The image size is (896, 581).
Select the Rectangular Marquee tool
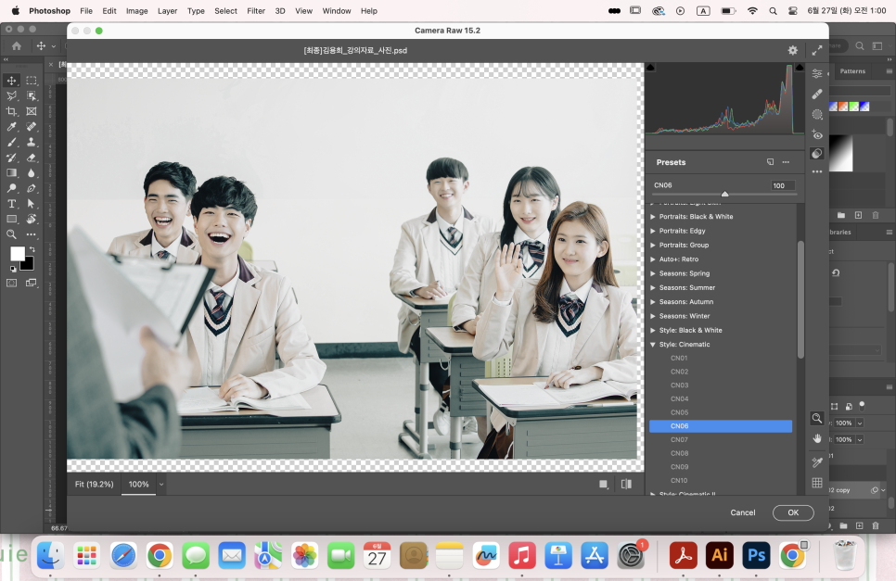point(32,81)
